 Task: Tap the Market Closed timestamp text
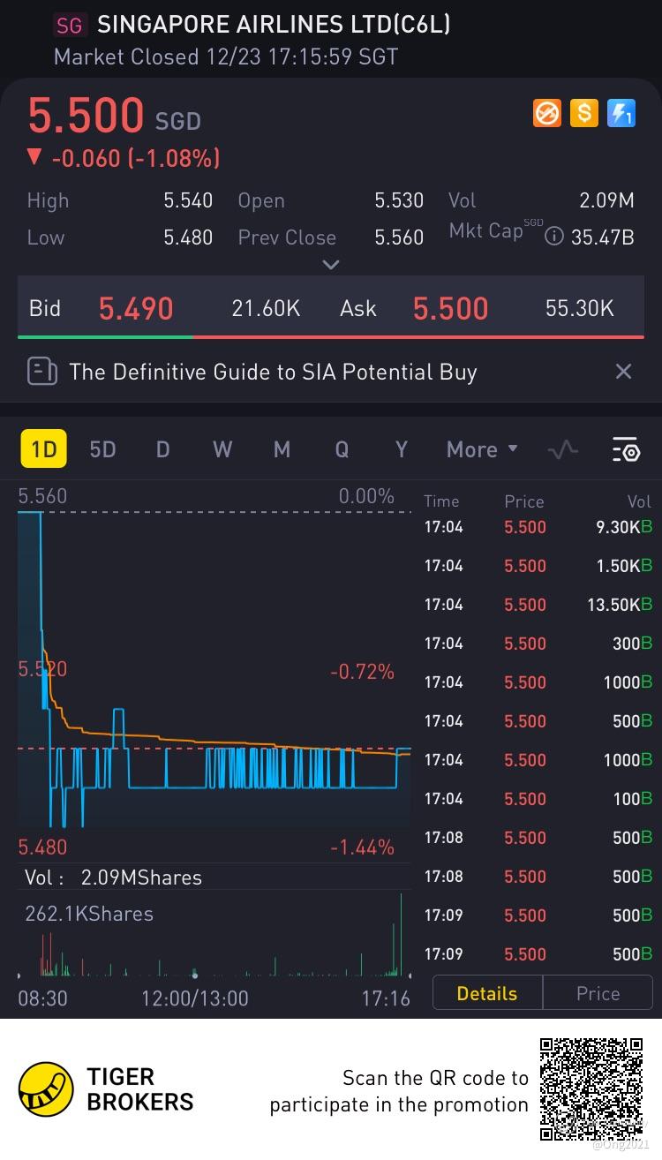[x=226, y=57]
